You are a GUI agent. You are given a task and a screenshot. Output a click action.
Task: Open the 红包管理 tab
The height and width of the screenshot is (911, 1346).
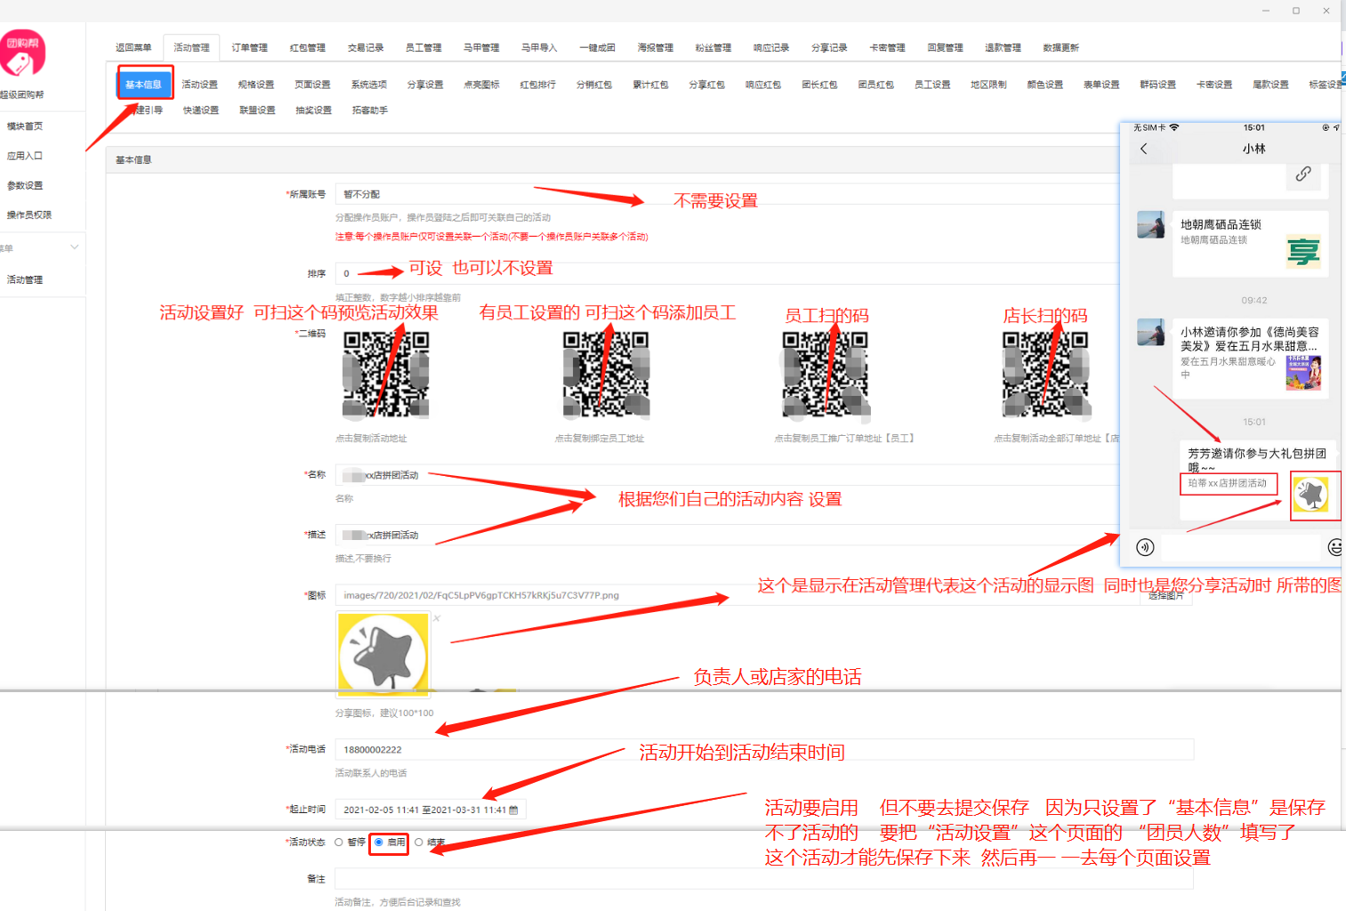pyautogui.click(x=308, y=48)
